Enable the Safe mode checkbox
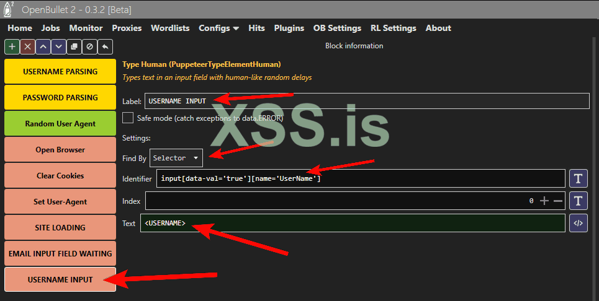Viewport: 599px width, 301px height. pos(128,118)
